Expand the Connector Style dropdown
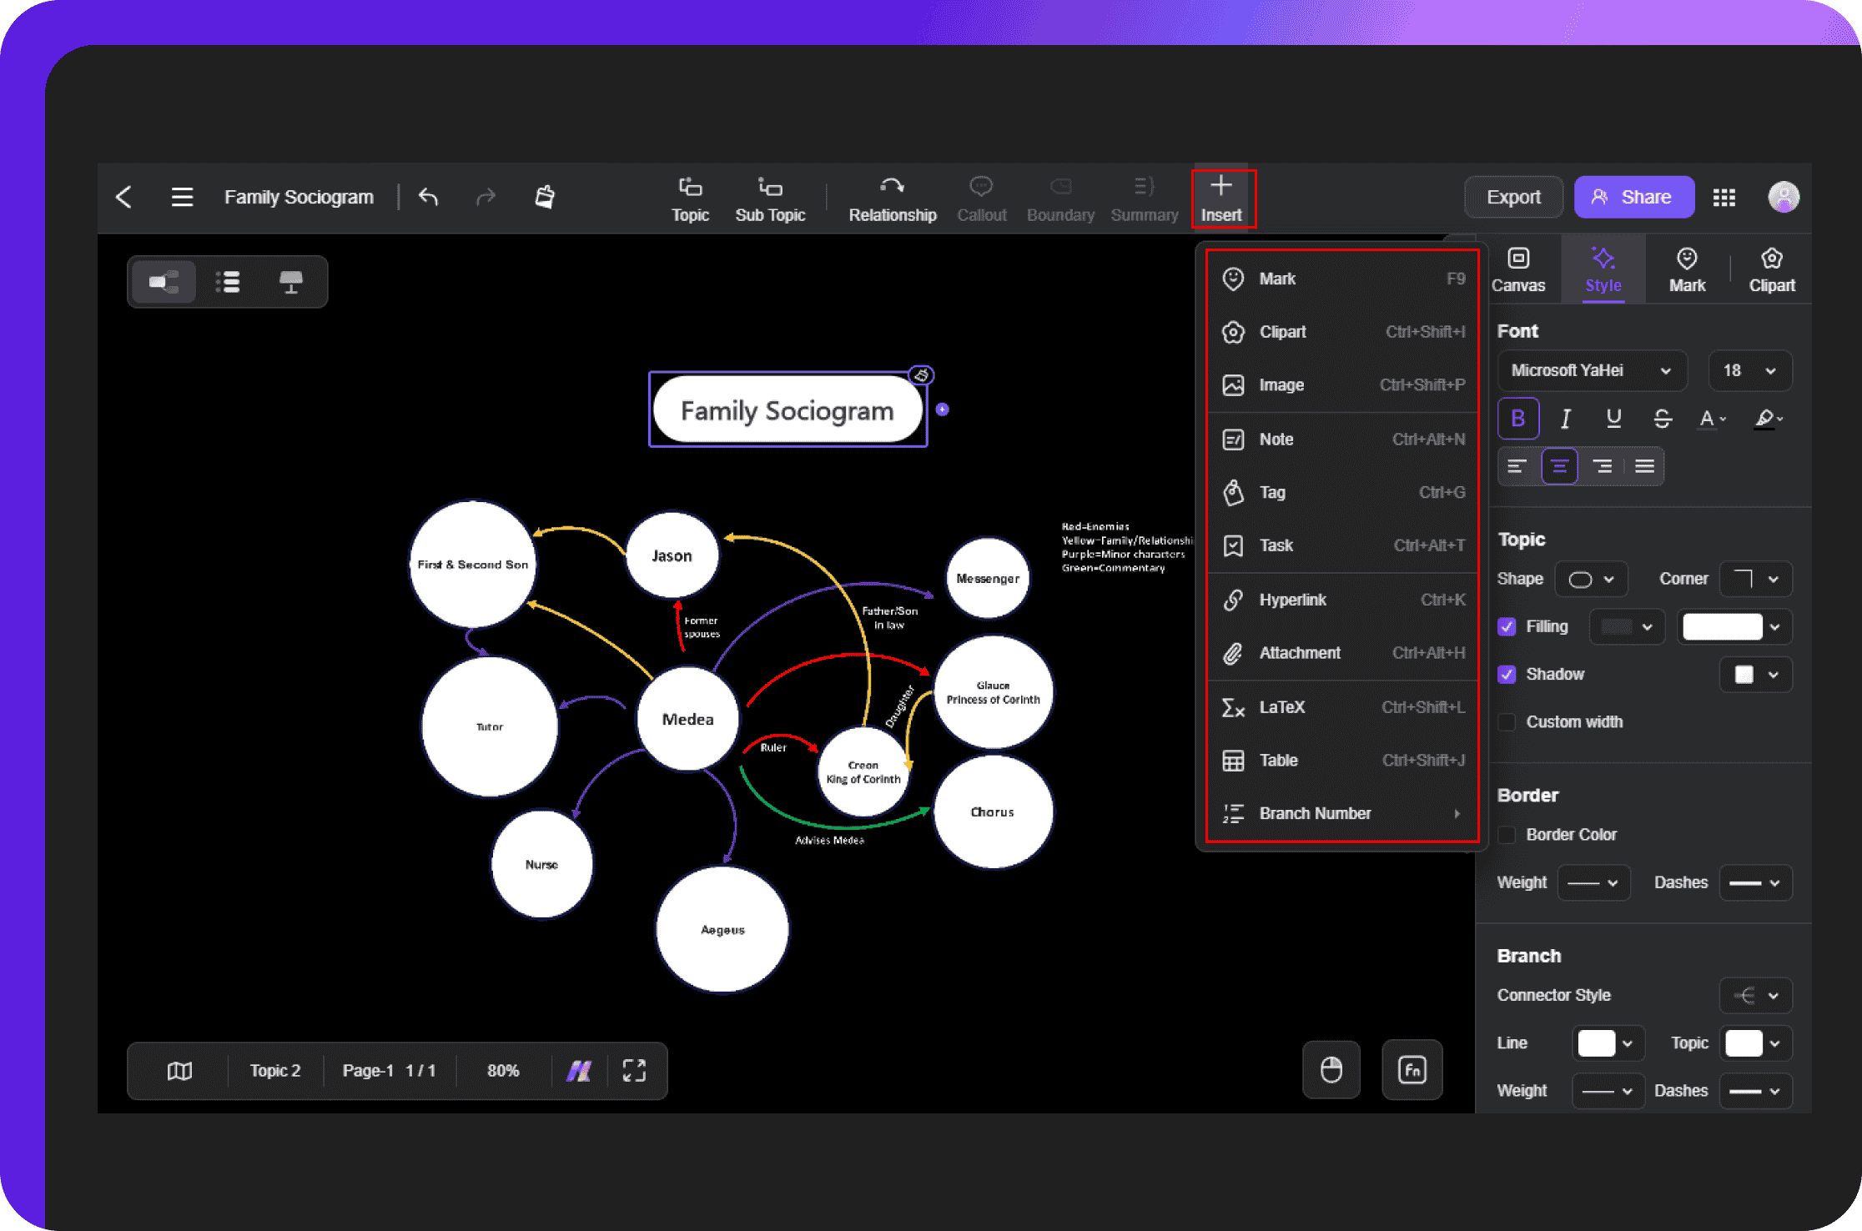1862x1231 pixels. 1759,995
